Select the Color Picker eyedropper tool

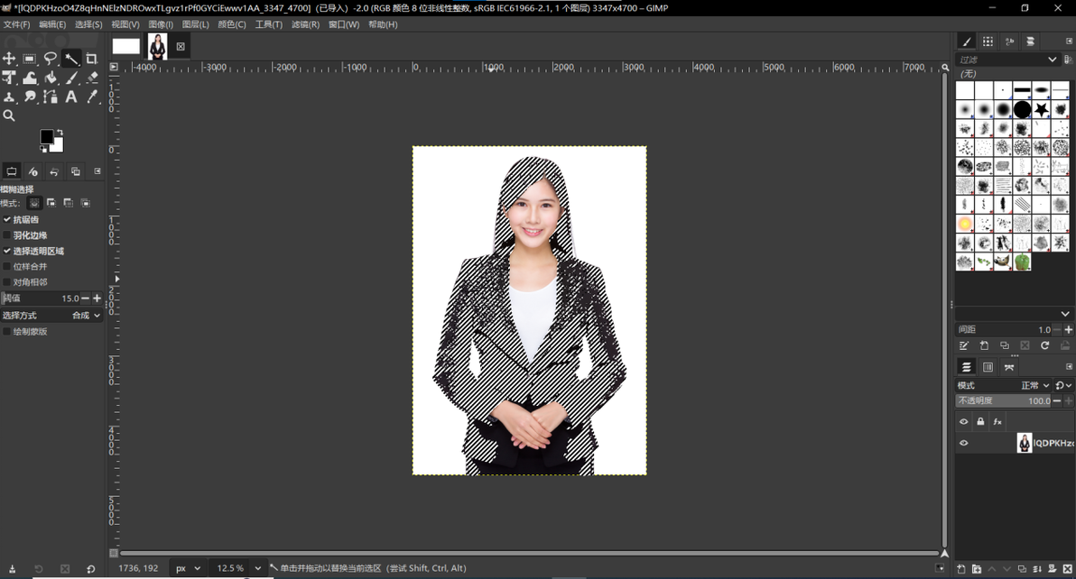(91, 96)
